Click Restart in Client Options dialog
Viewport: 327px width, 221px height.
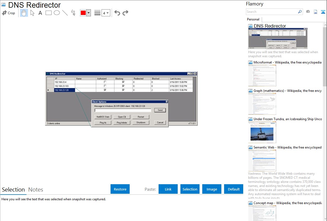(x=141, y=117)
